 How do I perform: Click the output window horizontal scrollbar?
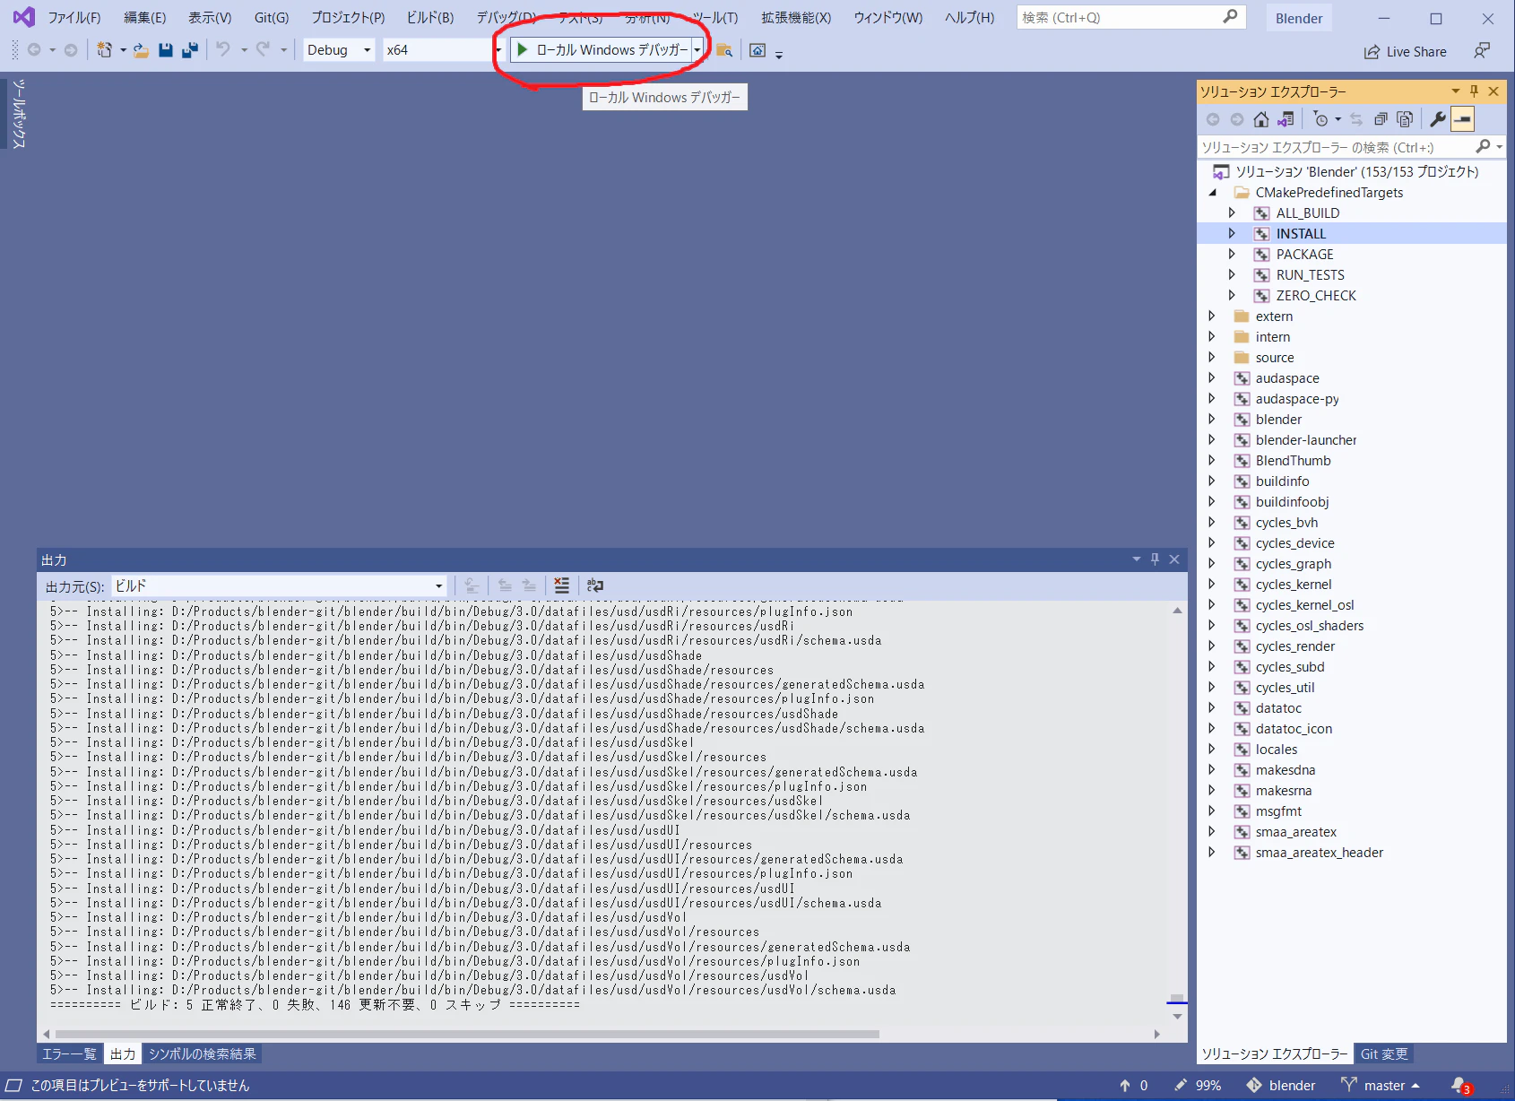[x=466, y=1034]
